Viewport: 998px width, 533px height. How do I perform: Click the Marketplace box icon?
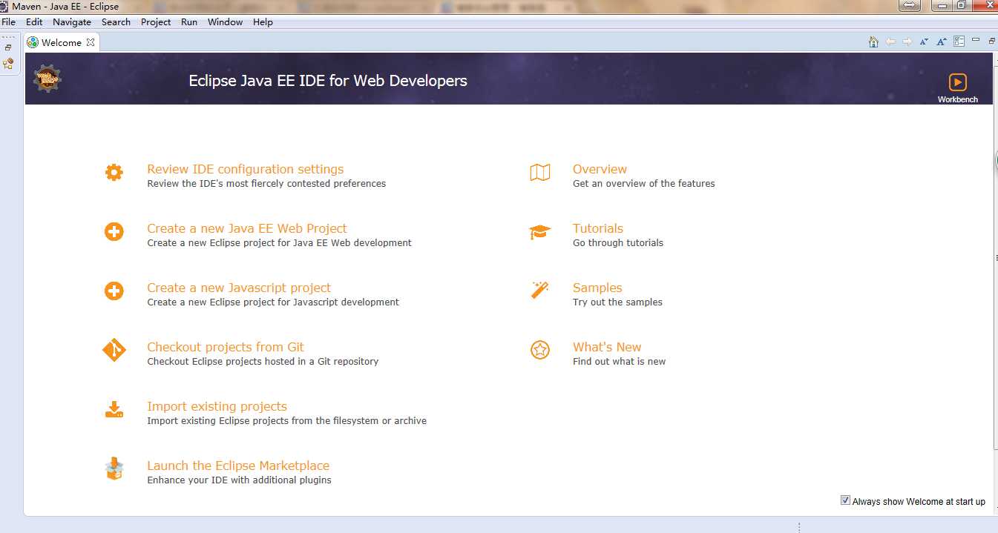point(114,469)
